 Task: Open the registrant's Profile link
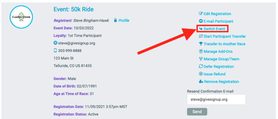[x=124, y=21]
